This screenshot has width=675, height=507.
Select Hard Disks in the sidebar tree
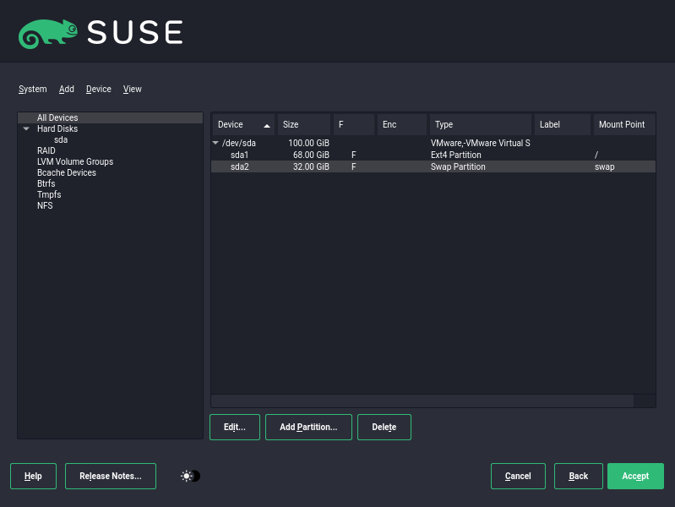tap(57, 128)
